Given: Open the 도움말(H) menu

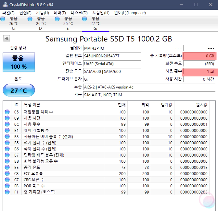Looking at the screenshot, I should [x=101, y=13].
